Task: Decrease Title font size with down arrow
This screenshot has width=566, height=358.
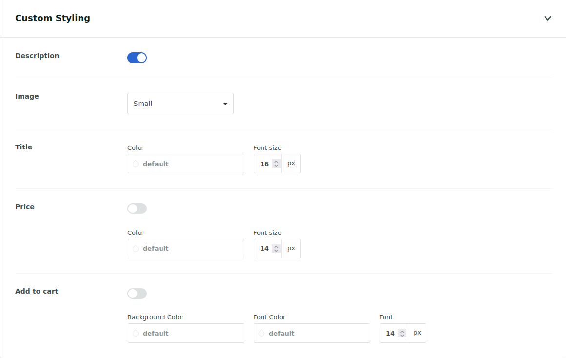Action: pyautogui.click(x=276, y=166)
